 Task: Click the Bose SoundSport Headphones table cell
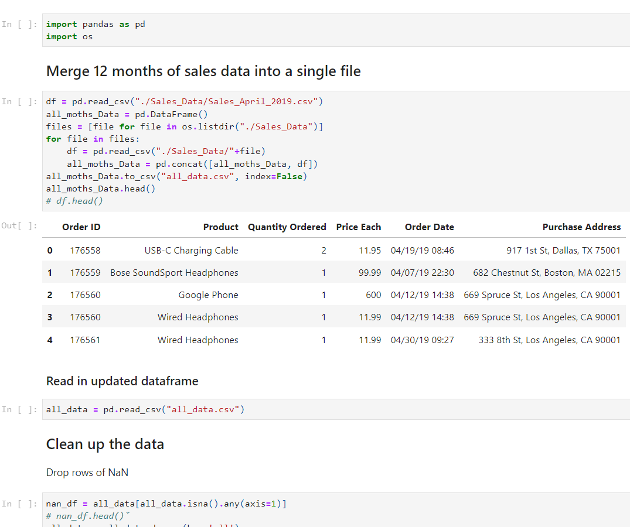[174, 273]
